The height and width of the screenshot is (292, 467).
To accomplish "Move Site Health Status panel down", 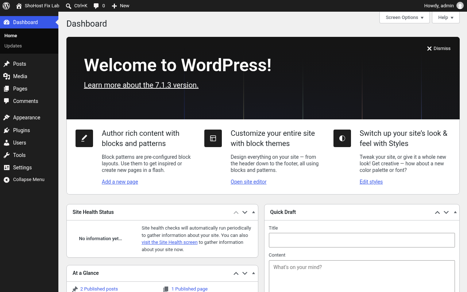I will tap(245, 212).
